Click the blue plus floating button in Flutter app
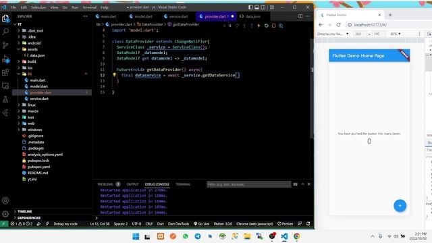The image size is (432, 243). [400, 205]
